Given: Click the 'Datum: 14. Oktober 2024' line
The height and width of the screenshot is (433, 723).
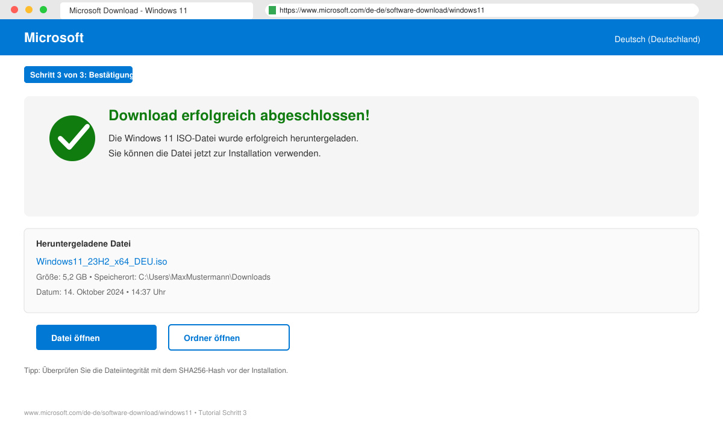Looking at the screenshot, I should pyautogui.click(x=101, y=292).
